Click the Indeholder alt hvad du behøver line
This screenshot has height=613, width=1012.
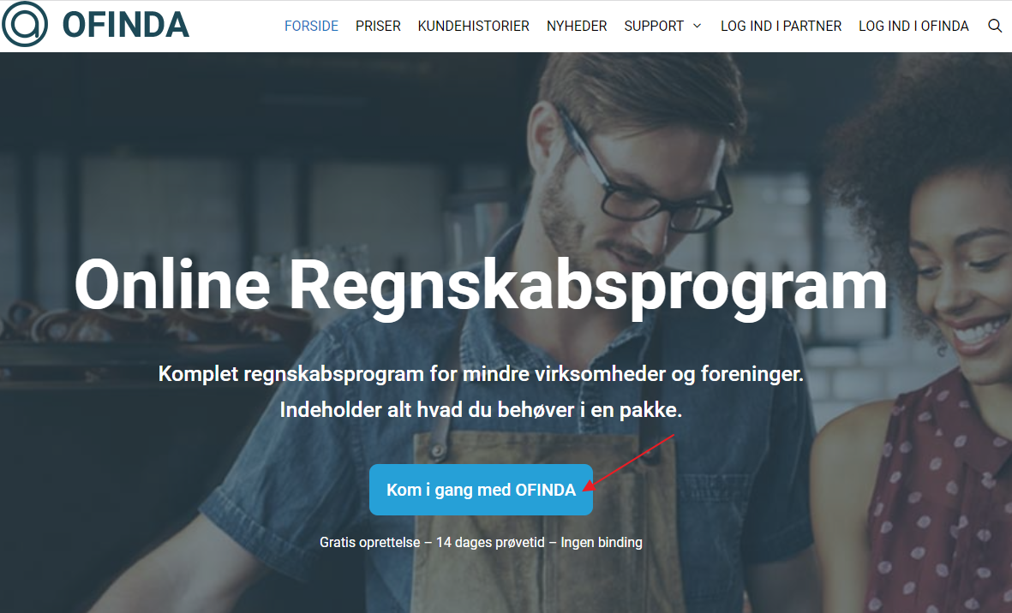(x=481, y=410)
